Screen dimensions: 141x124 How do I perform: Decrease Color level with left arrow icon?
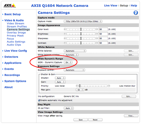[x=65, y=29]
